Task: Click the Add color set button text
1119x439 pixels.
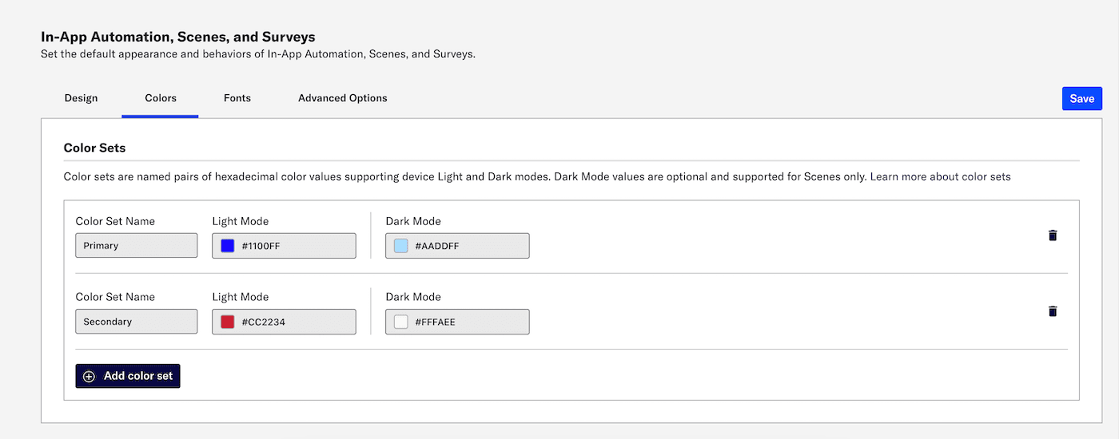Action: [138, 376]
